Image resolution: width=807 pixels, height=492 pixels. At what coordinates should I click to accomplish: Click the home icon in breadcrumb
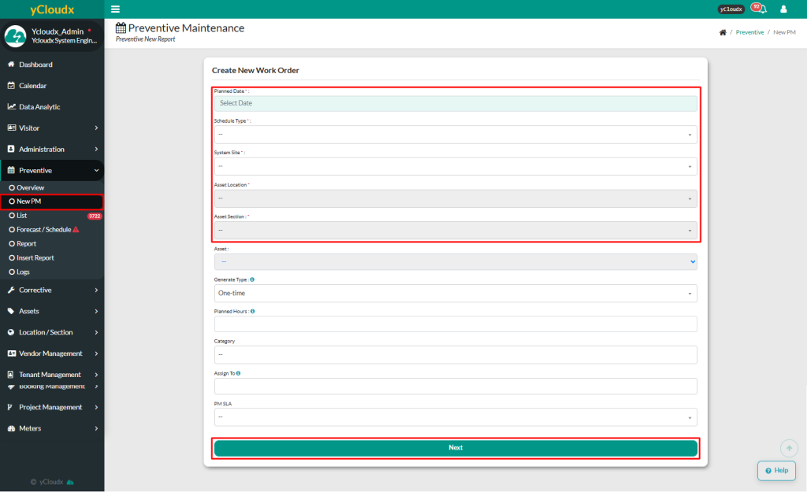(x=723, y=32)
